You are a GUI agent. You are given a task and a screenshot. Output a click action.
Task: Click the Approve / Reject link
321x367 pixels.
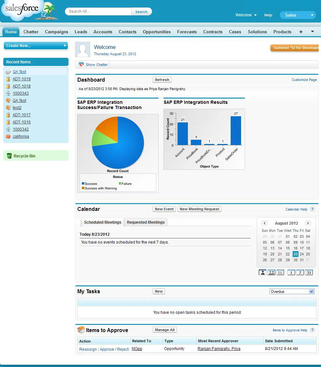pyautogui.click(x=114, y=349)
